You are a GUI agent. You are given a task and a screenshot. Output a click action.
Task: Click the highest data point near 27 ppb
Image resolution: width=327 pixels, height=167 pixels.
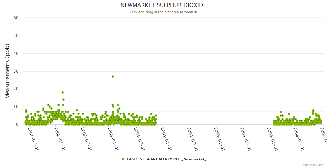click(113, 76)
